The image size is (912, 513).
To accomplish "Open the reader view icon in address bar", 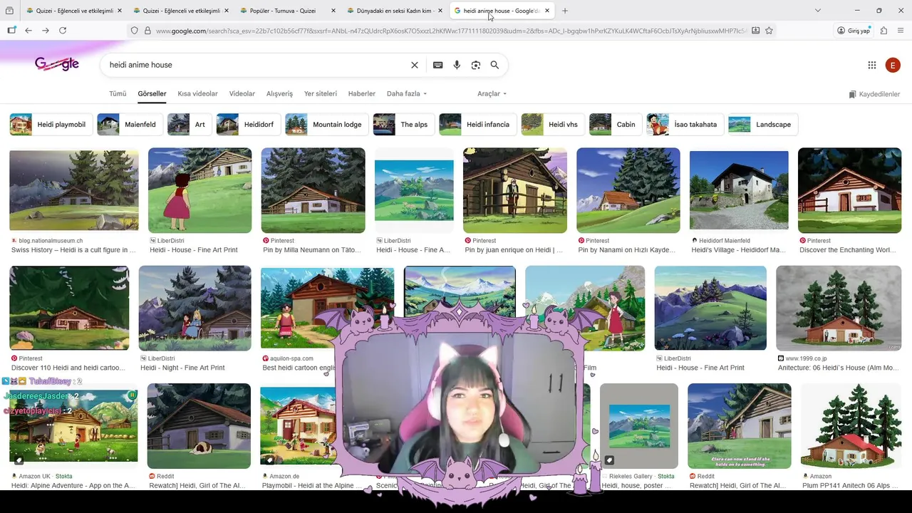I will coord(755,31).
